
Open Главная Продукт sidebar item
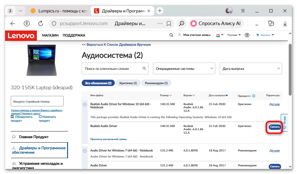point(39,137)
